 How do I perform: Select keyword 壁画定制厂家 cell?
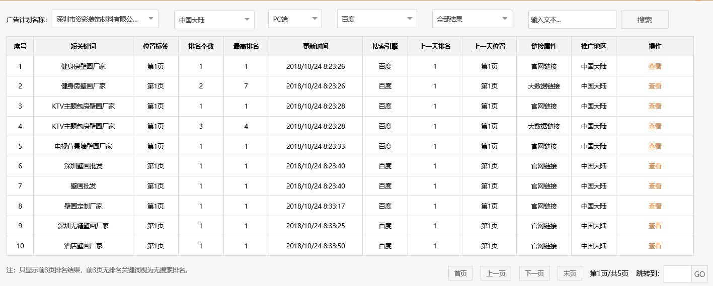(x=83, y=206)
